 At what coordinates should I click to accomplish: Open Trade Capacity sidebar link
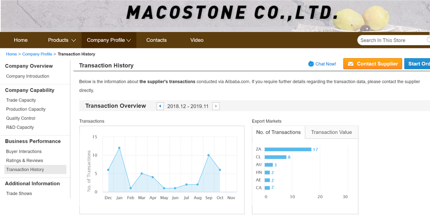pos(21,100)
